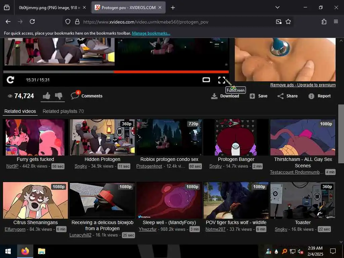Image resolution: width=344 pixels, height=258 pixels.
Task: Switch to Related playlists tab
Action: [63, 111]
